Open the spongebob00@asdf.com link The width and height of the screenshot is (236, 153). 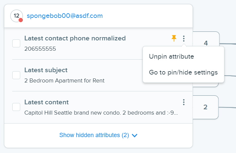click(65, 16)
